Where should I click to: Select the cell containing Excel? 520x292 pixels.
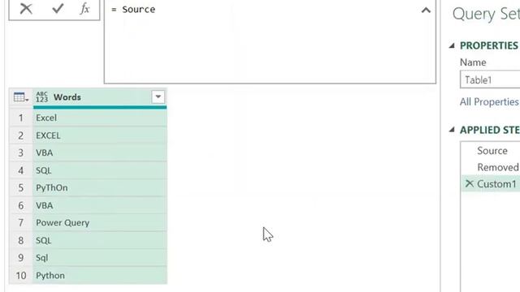coord(100,118)
